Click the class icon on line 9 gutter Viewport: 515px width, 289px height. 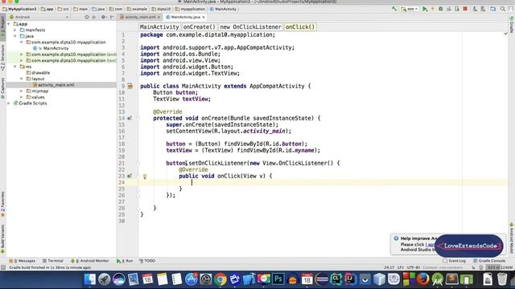coord(130,86)
